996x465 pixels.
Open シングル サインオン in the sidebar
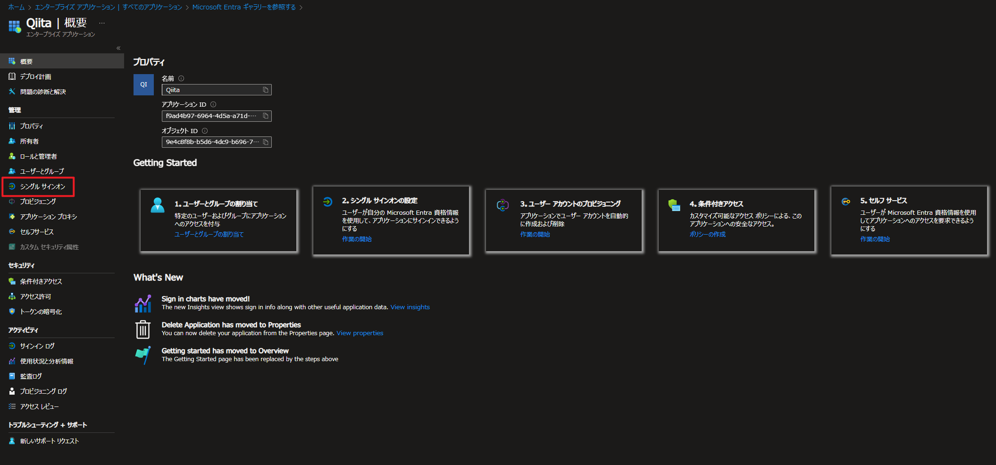42,186
